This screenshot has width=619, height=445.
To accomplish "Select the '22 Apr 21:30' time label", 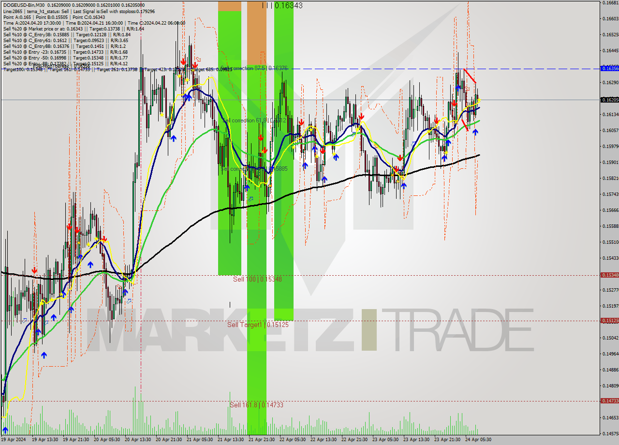I will [x=354, y=440].
